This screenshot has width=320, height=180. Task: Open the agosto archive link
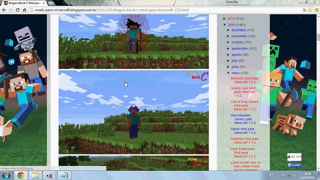click(237, 55)
